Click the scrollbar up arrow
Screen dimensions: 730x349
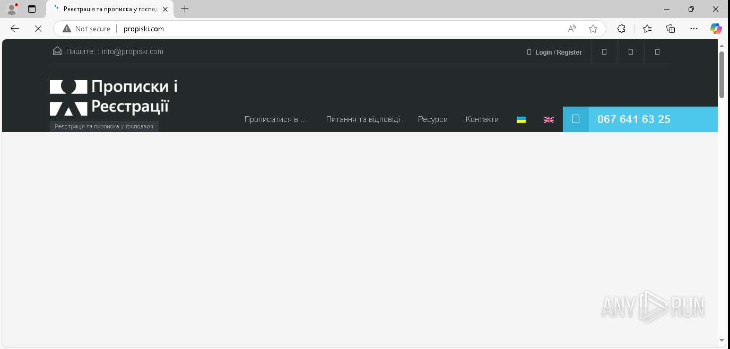[x=722, y=46]
